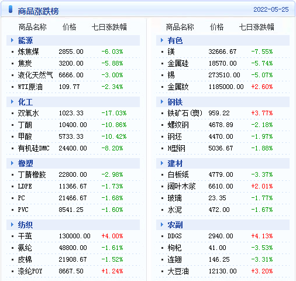Open the 有色 category heading
This screenshot has height=281, width=296.
pyautogui.click(x=175, y=40)
